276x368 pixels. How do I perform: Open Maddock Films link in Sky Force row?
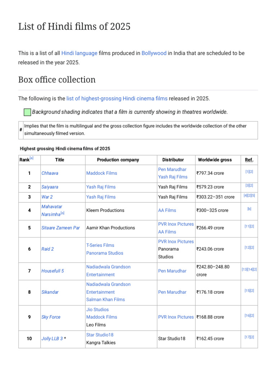point(102,317)
